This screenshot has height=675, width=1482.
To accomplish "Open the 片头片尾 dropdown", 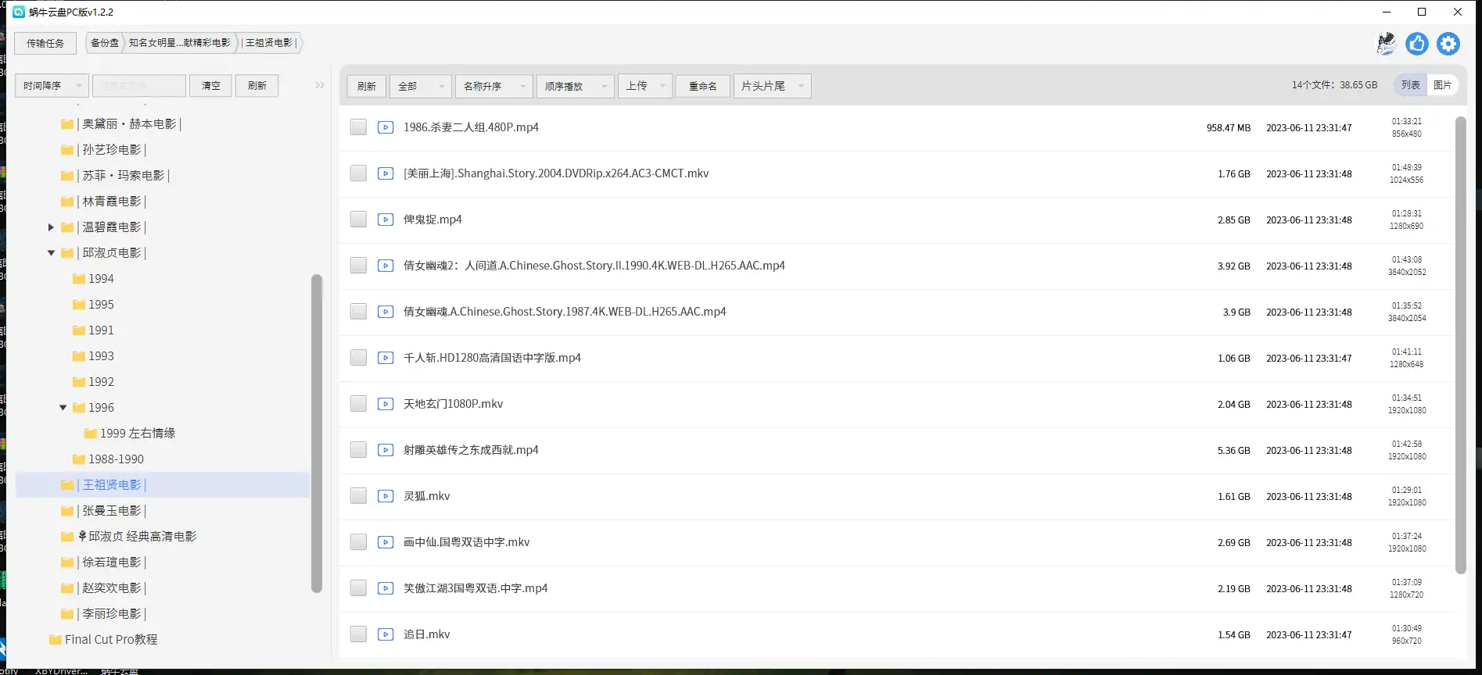I will pyautogui.click(x=772, y=86).
